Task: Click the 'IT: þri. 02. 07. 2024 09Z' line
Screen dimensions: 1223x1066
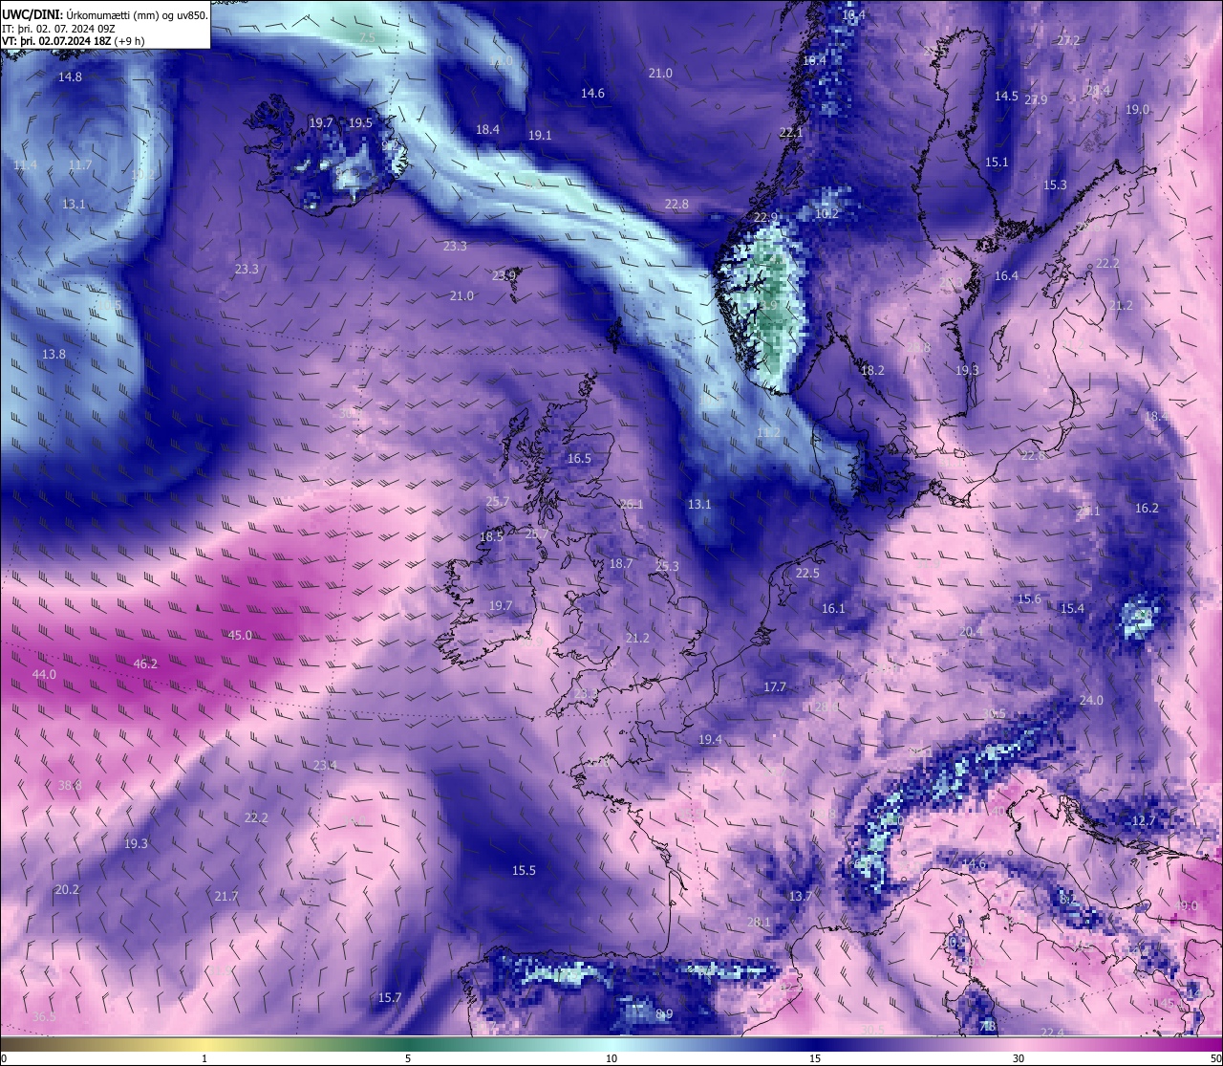Action: (57, 28)
